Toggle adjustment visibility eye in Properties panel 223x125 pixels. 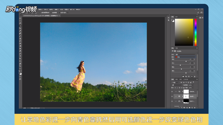(x=192, y=77)
